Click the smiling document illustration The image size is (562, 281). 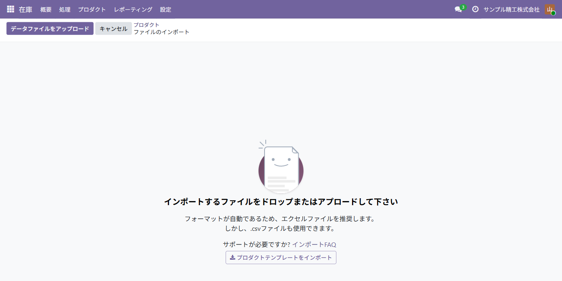281,167
